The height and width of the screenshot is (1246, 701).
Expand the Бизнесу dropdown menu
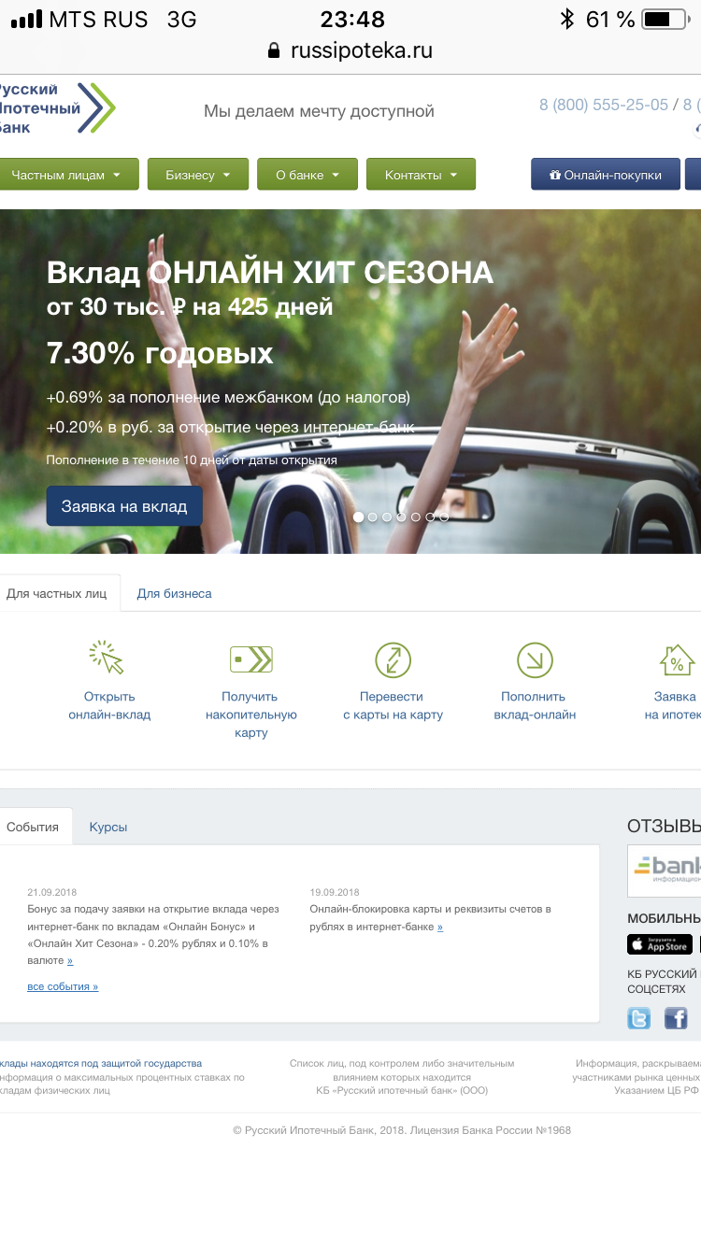point(198,175)
